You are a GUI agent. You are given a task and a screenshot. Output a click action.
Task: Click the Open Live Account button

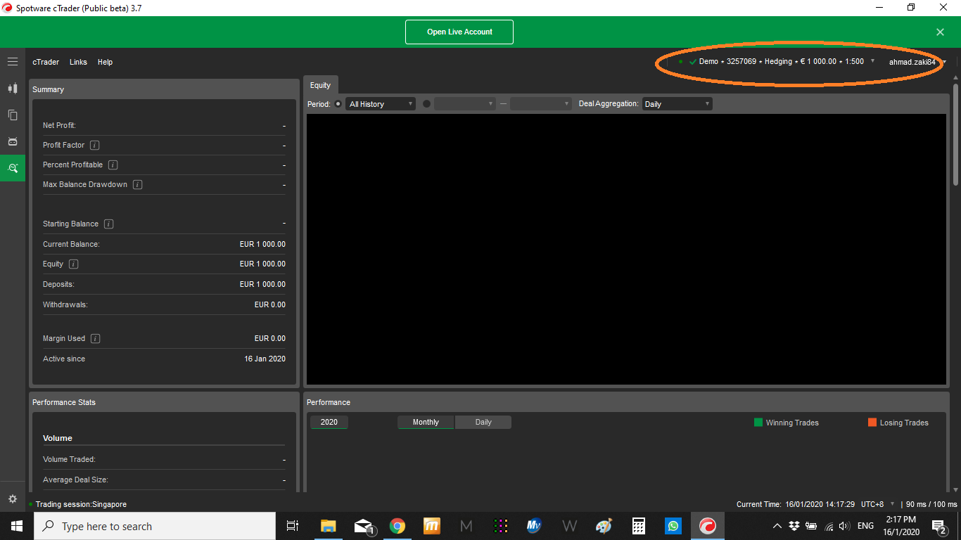pyautogui.click(x=459, y=32)
